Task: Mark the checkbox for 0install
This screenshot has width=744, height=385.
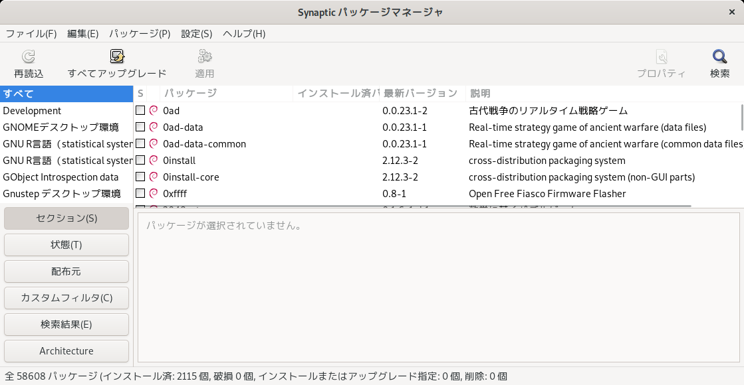Action: 140,160
